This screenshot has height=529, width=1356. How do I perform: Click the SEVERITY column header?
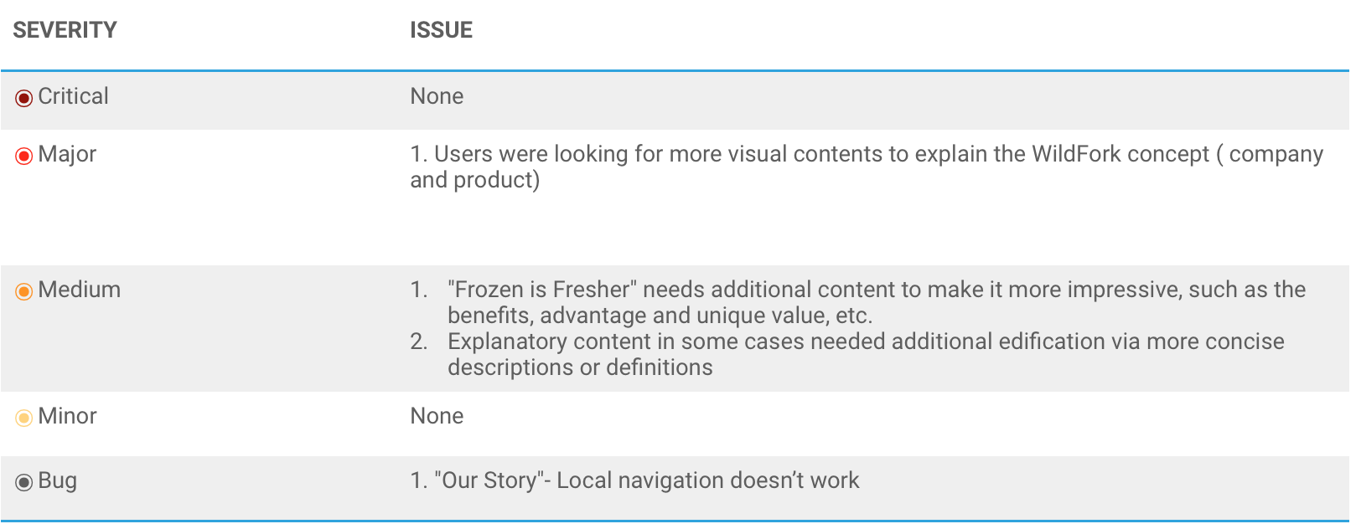coord(65,30)
